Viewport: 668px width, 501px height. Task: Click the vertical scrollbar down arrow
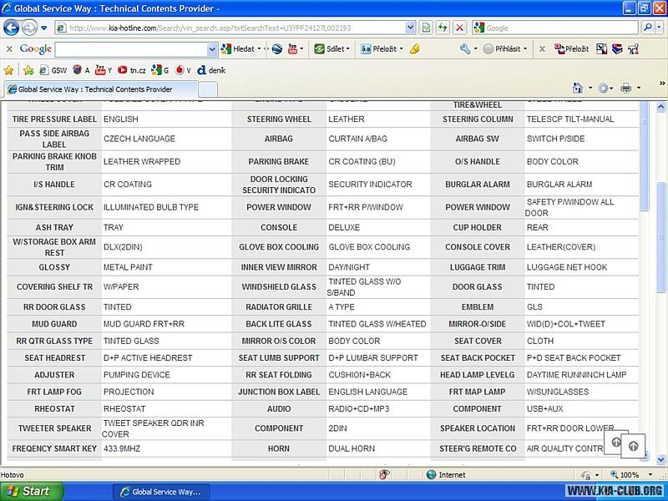pos(661,459)
